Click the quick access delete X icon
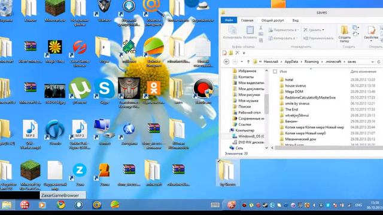383x215 pixels. [x=237, y=53]
